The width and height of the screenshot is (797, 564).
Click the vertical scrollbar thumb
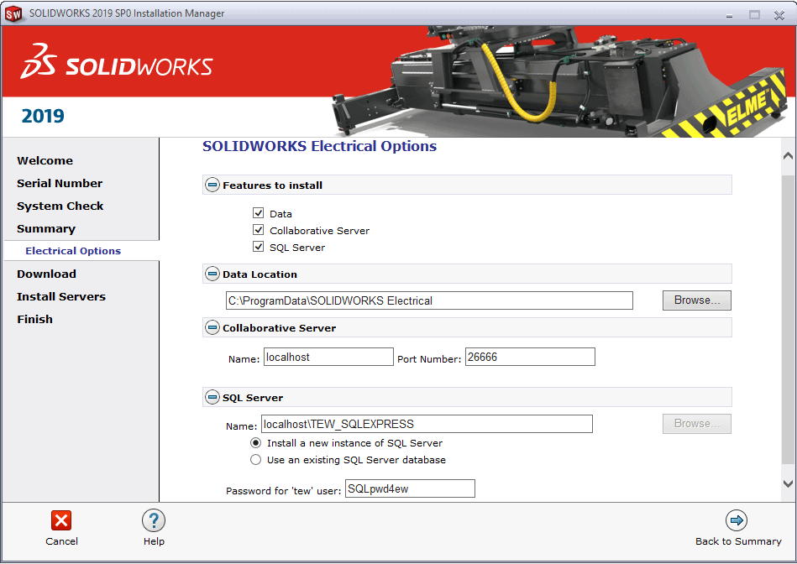pyautogui.click(x=789, y=319)
